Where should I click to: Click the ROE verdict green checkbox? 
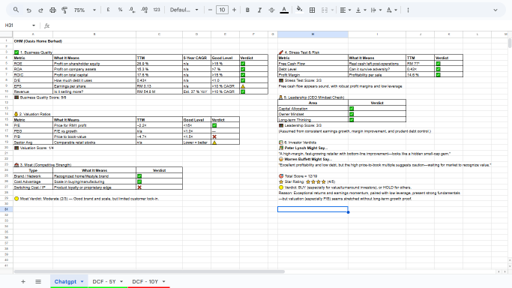(243, 64)
